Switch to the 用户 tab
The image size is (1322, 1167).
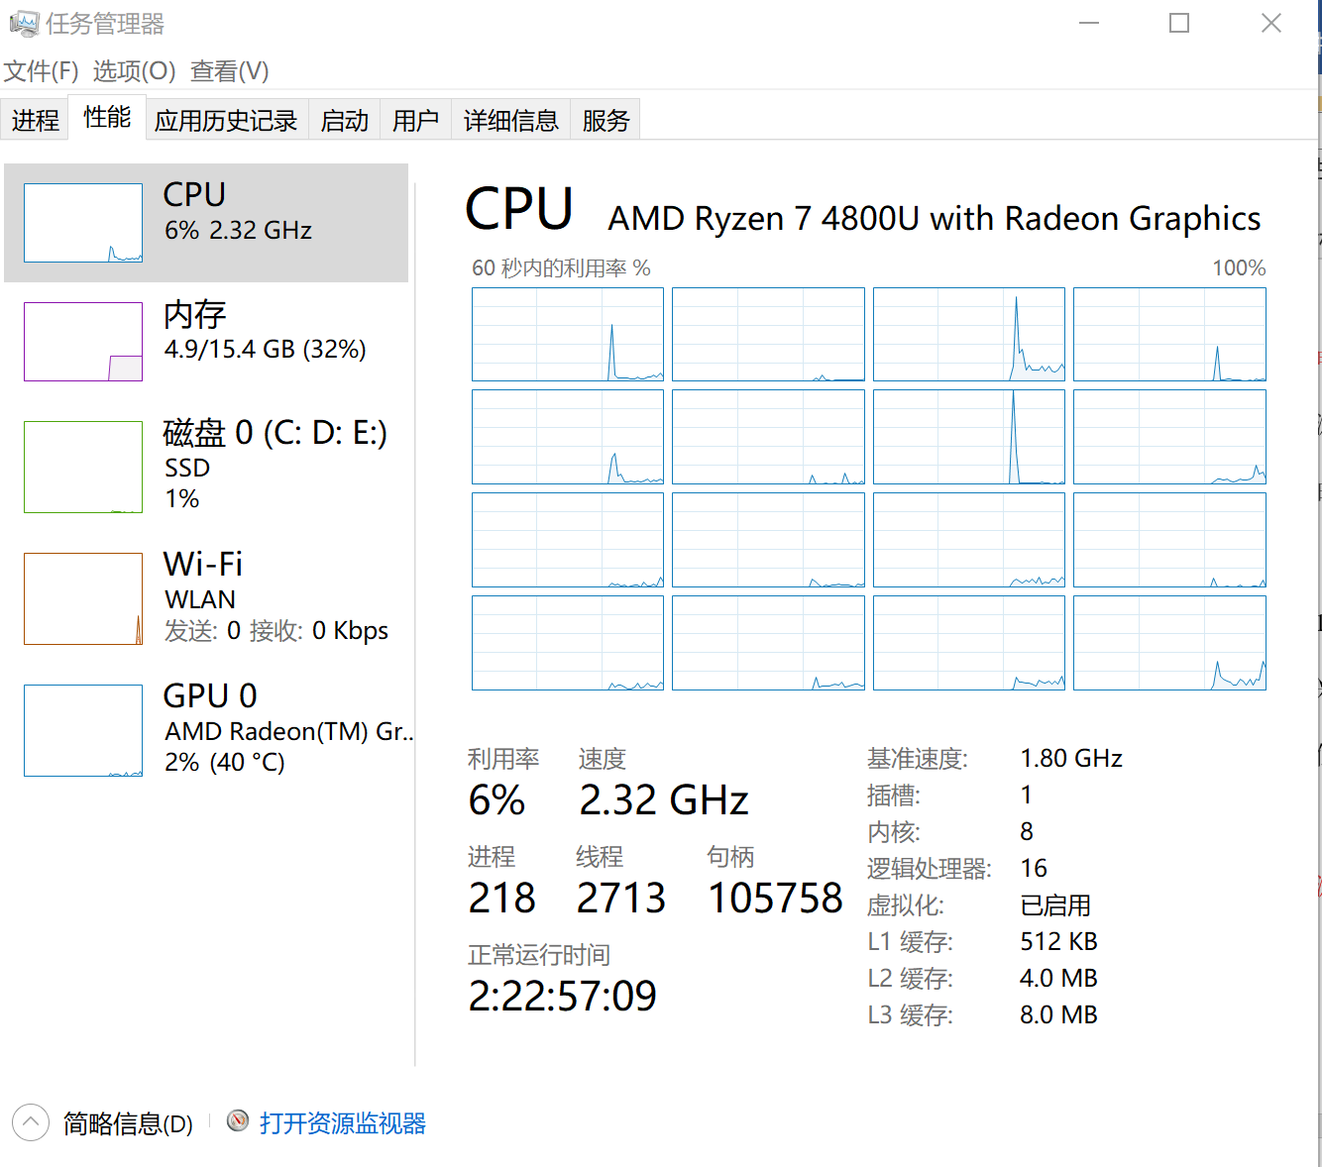pyautogui.click(x=415, y=120)
